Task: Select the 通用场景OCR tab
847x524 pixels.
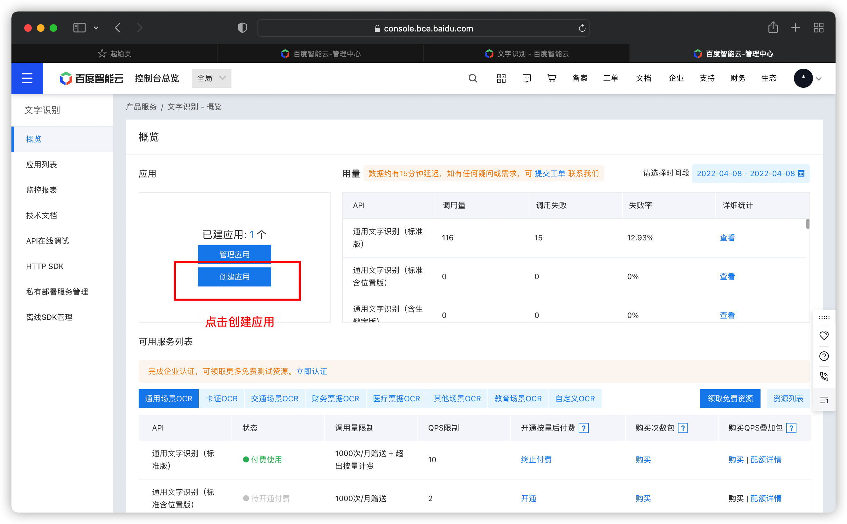Action: click(169, 399)
